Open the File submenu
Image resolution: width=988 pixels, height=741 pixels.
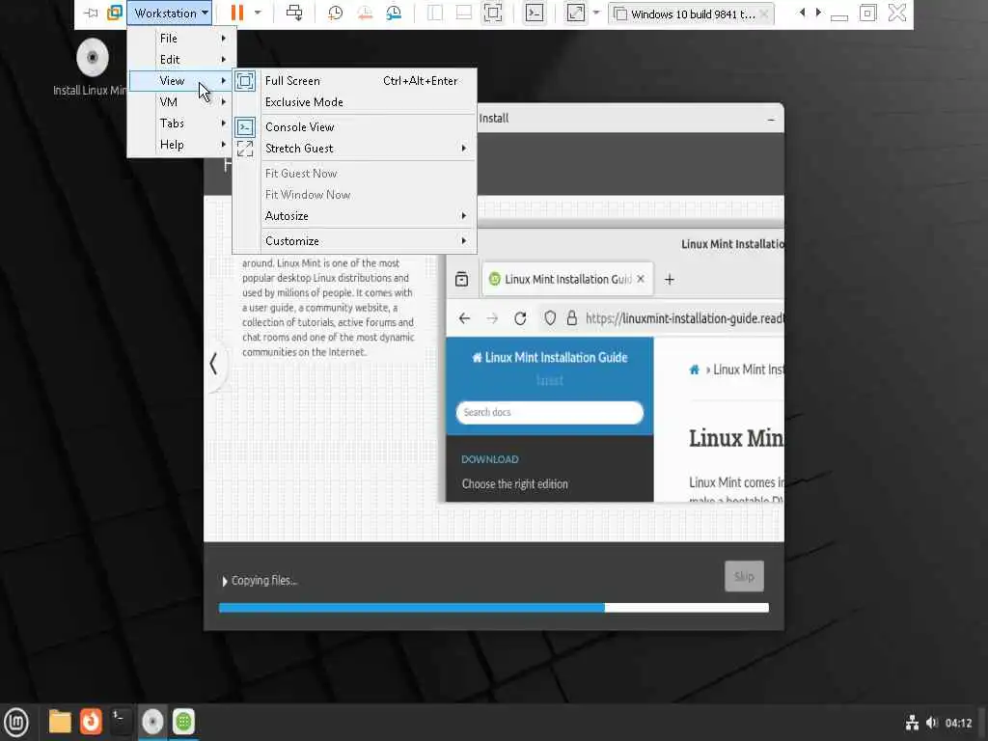(182, 39)
